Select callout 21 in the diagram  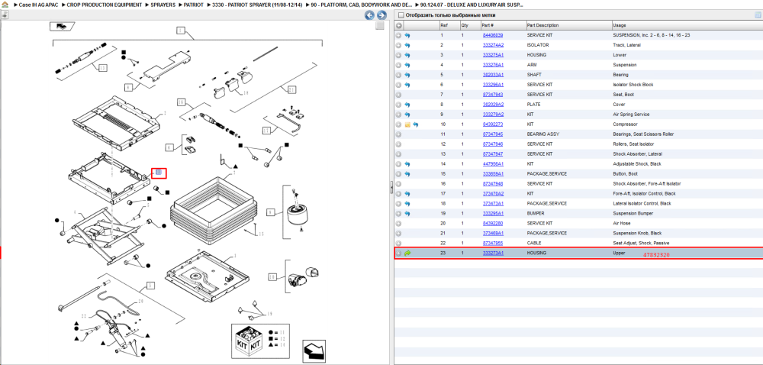pos(292,90)
